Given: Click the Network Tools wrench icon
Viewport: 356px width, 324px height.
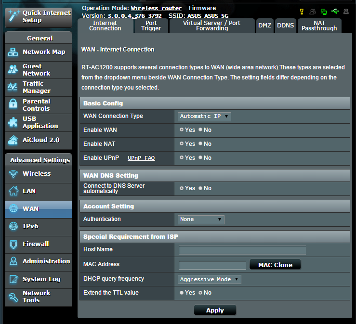Looking at the screenshot, I should point(13,297).
